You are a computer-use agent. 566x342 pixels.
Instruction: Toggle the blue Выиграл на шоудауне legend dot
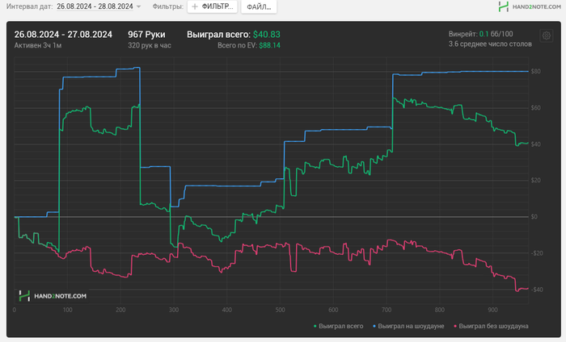pos(374,326)
